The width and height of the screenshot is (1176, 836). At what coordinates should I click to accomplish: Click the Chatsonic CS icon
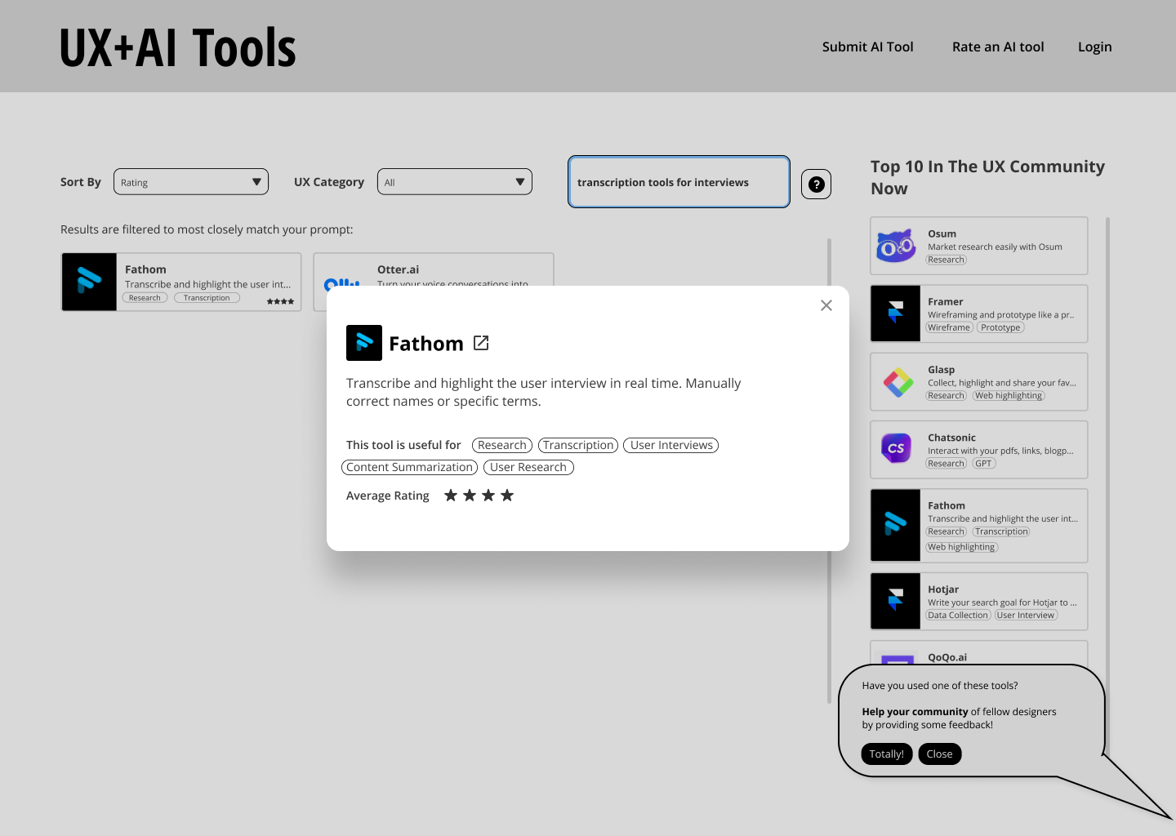click(896, 447)
